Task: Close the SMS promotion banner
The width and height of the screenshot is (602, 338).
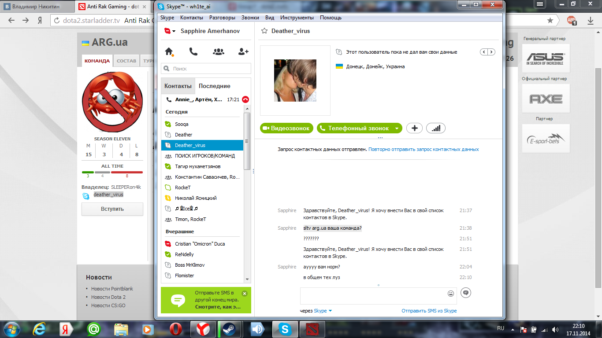Action: [245, 294]
